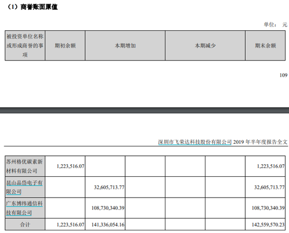Image resolution: width=289 pixels, height=233 pixels.
Task: Click the 广东博纬通信科技有限公司 link
Action: (25, 208)
